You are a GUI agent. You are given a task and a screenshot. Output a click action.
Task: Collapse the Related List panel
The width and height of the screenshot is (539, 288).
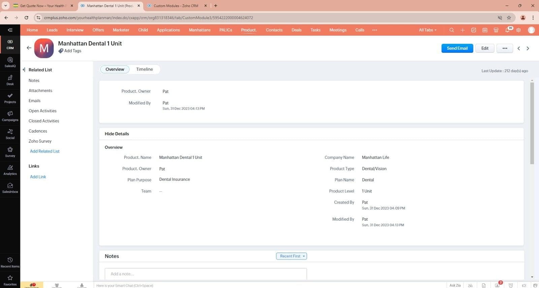click(24, 70)
